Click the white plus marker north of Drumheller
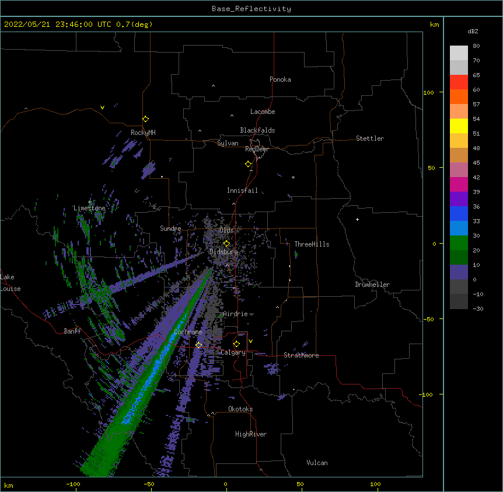The image size is (503, 492). [357, 219]
